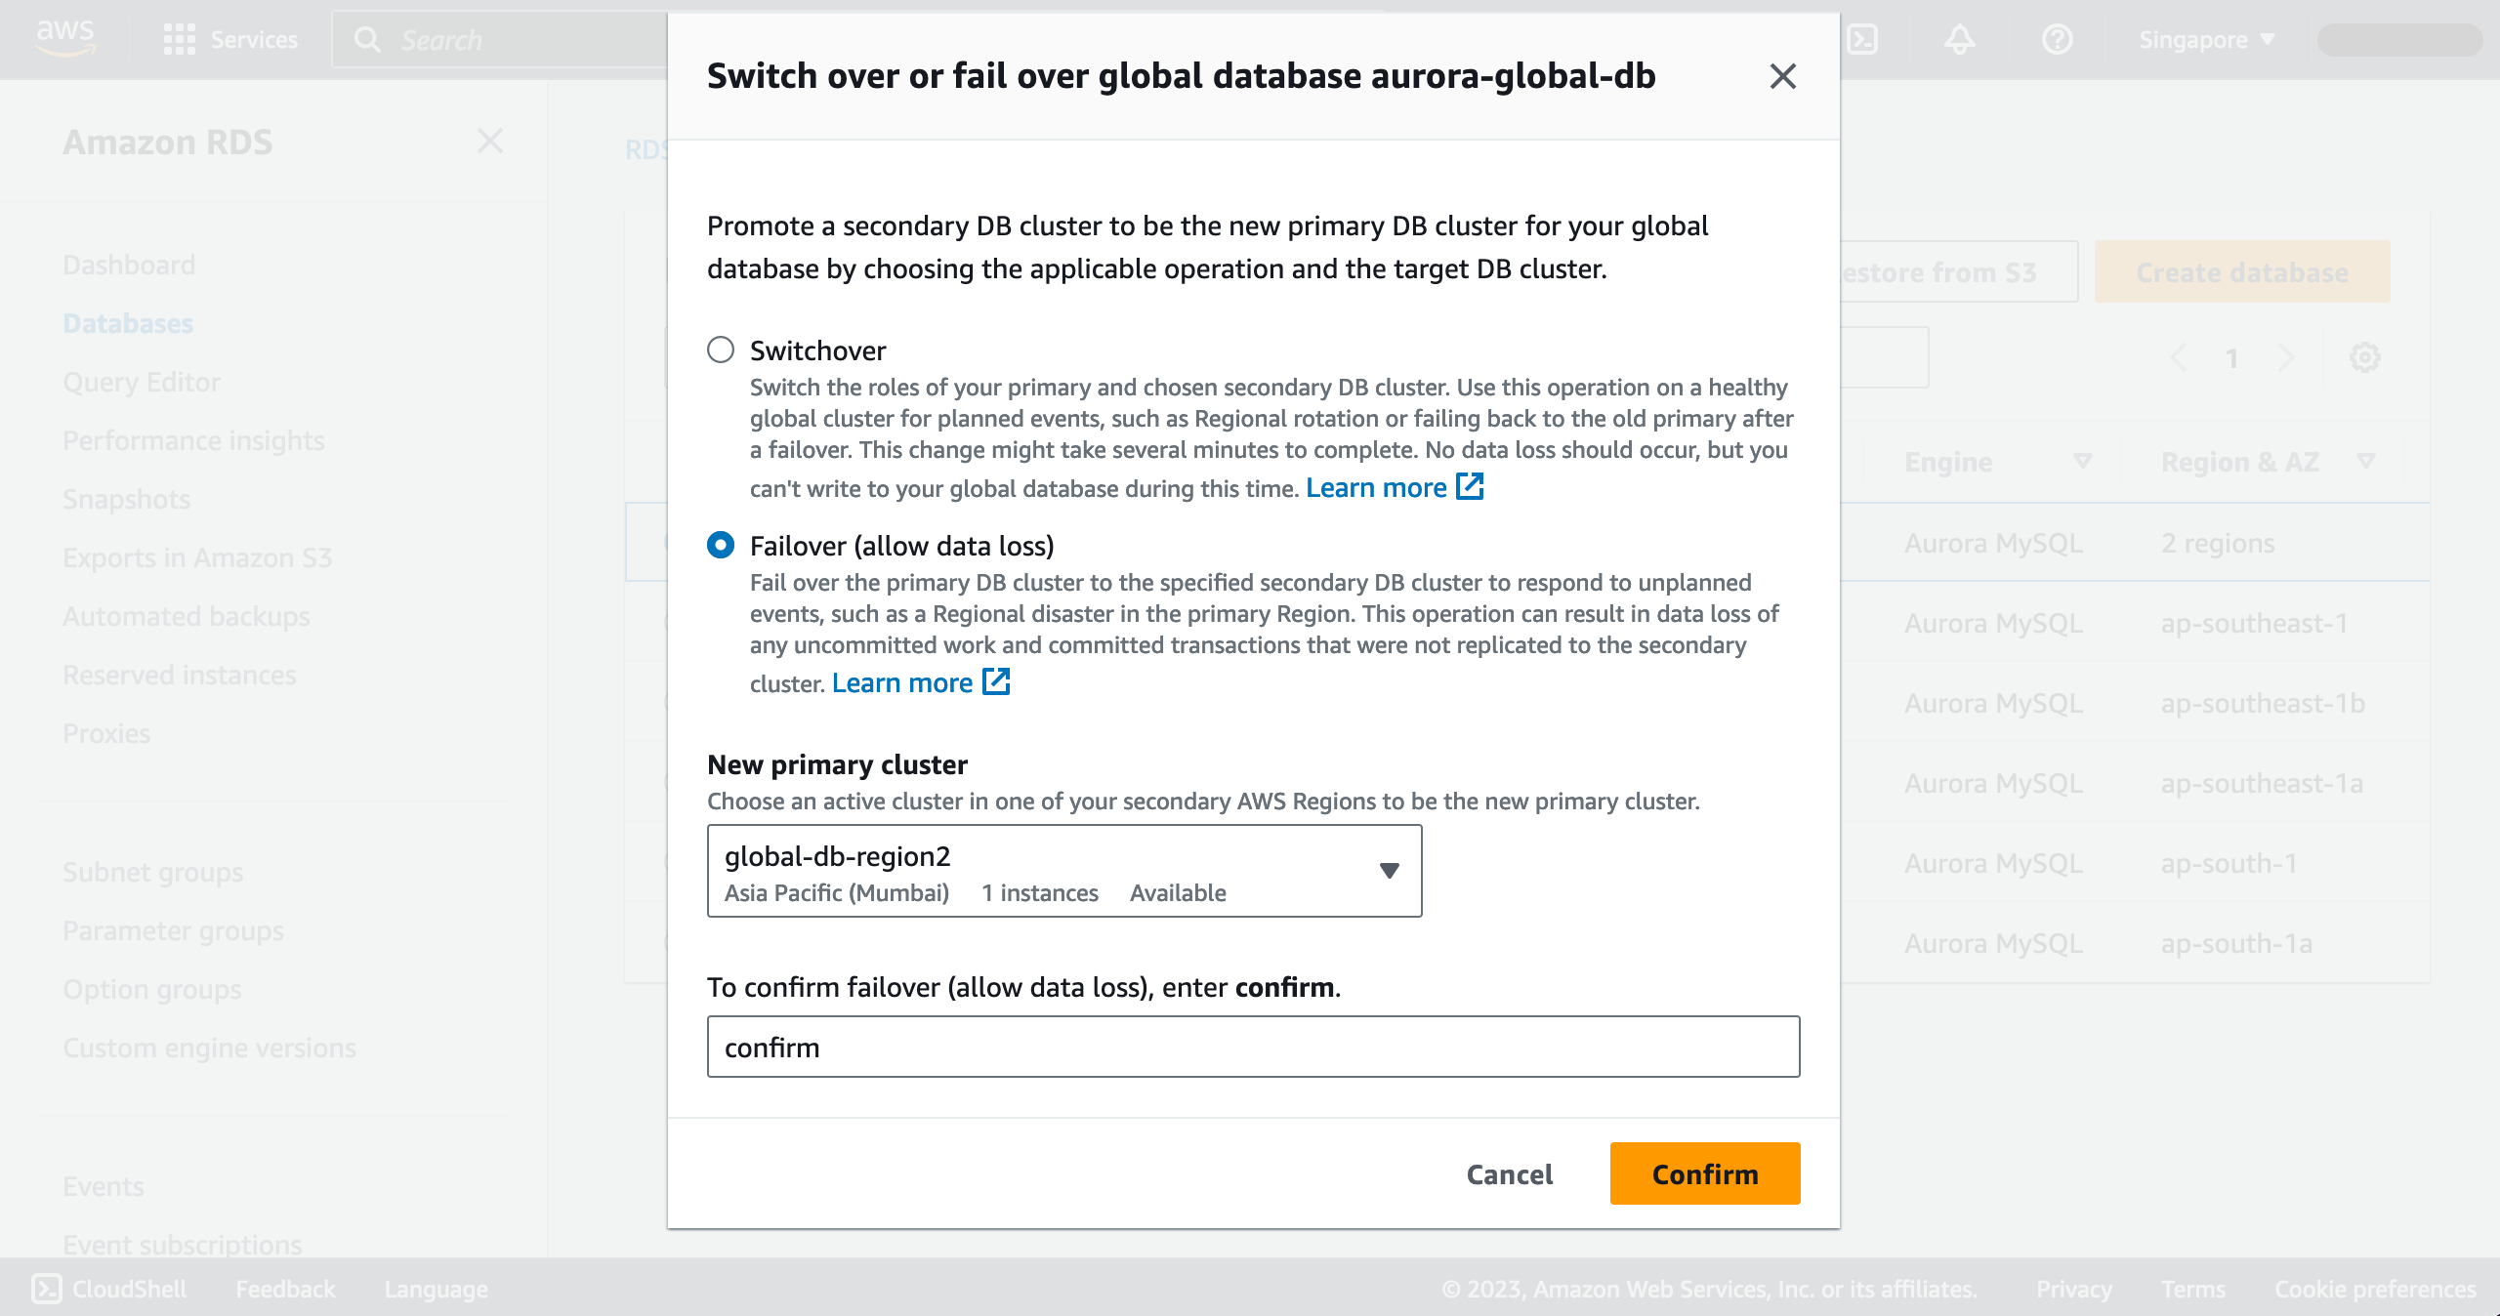The width and height of the screenshot is (2500, 1316).
Task: Open Databases in the RDS sidebar
Action: [128, 323]
